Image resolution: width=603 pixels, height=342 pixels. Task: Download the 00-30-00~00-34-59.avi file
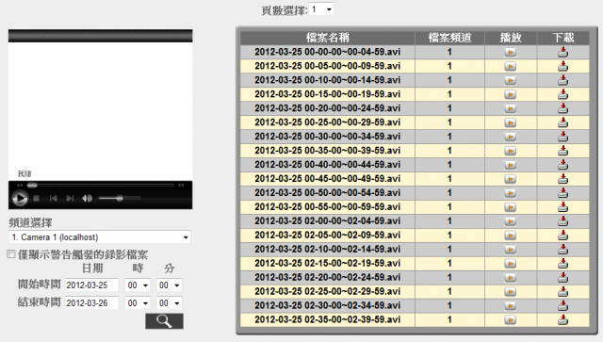(562, 137)
